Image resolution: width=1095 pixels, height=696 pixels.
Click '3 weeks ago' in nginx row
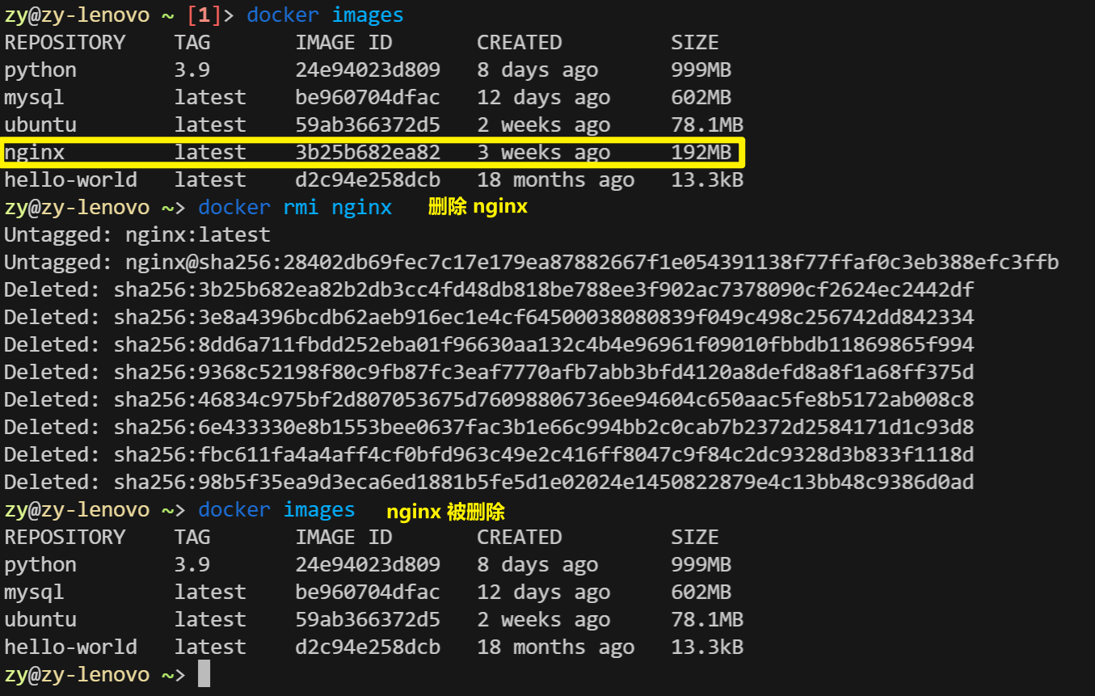(x=543, y=152)
